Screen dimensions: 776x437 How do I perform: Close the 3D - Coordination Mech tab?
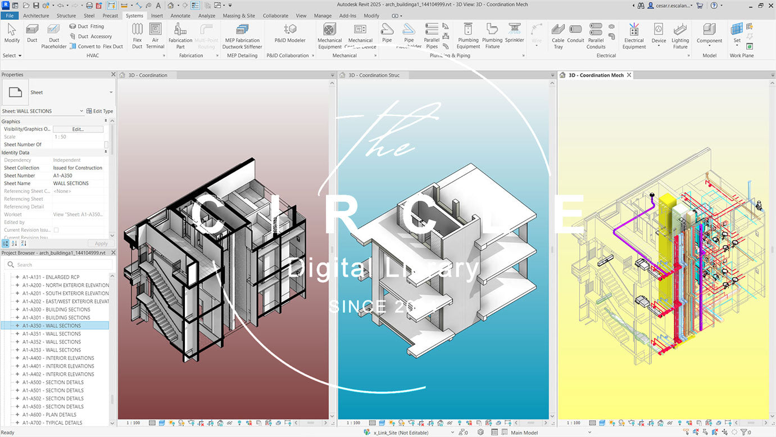[629, 75]
